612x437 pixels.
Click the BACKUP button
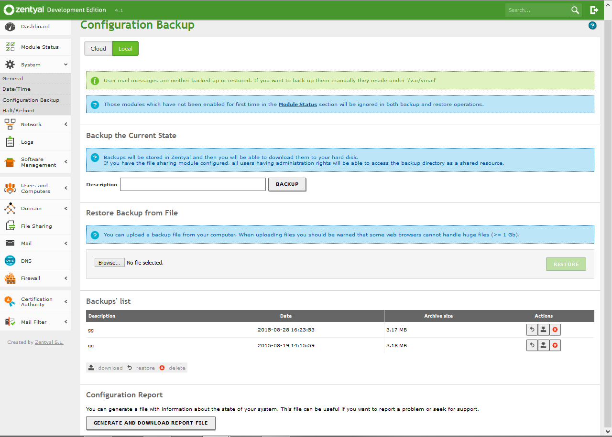coord(287,184)
